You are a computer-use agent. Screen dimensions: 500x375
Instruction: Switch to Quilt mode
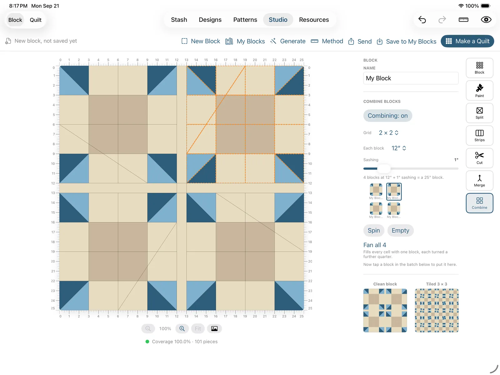point(36,20)
